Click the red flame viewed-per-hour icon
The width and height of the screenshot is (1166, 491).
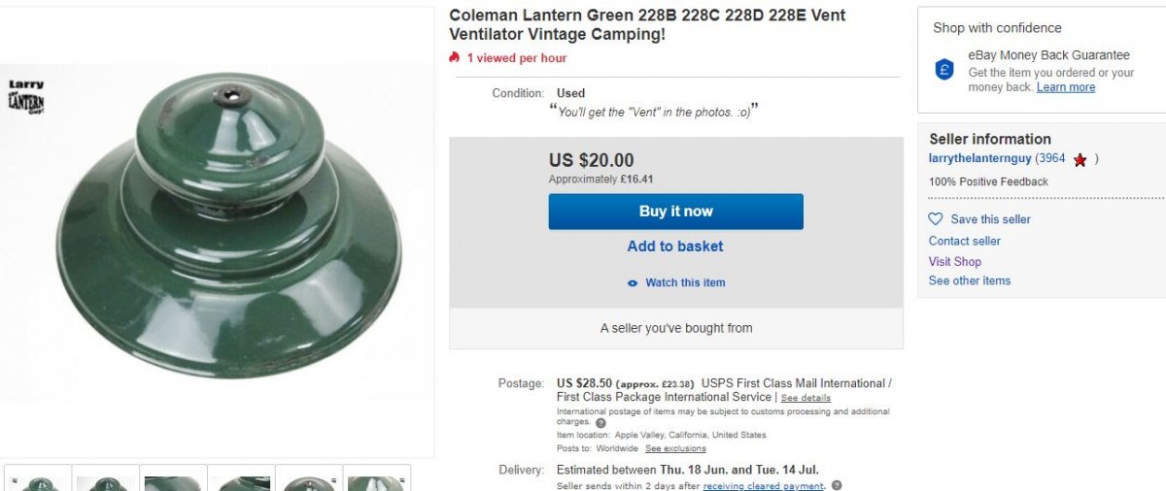[x=454, y=58]
